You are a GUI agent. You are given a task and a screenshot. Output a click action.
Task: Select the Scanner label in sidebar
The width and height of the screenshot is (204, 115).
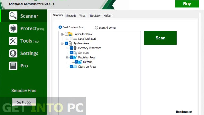(x=29, y=16)
